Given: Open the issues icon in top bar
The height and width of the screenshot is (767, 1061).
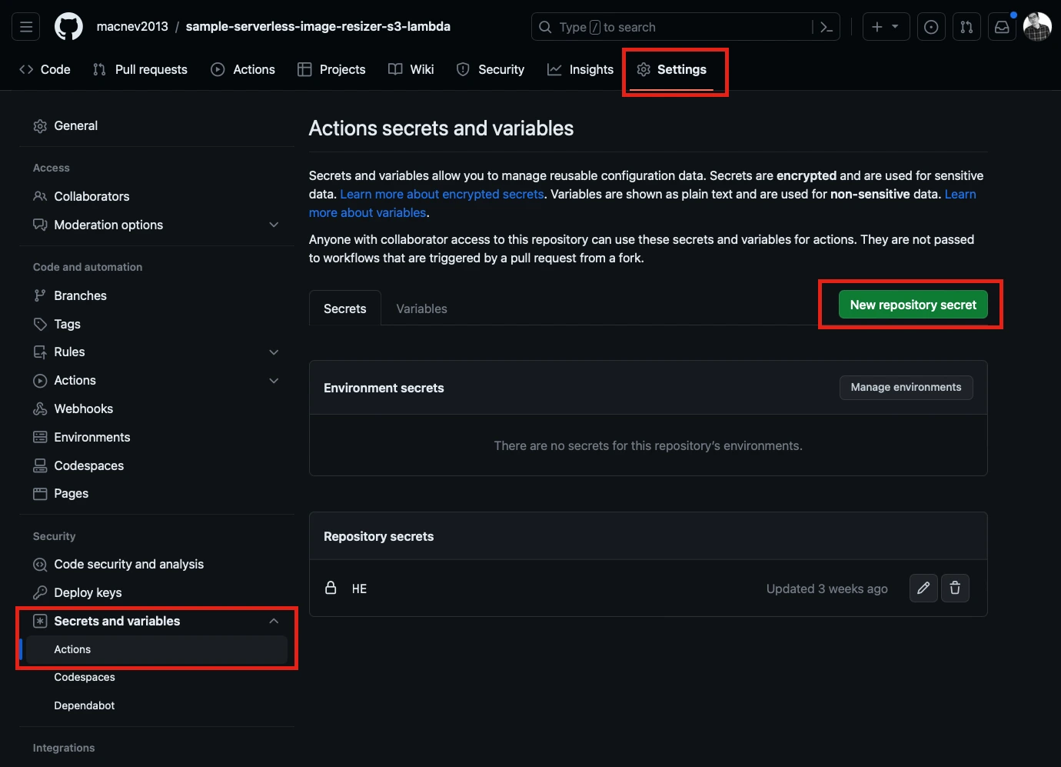Looking at the screenshot, I should [931, 27].
